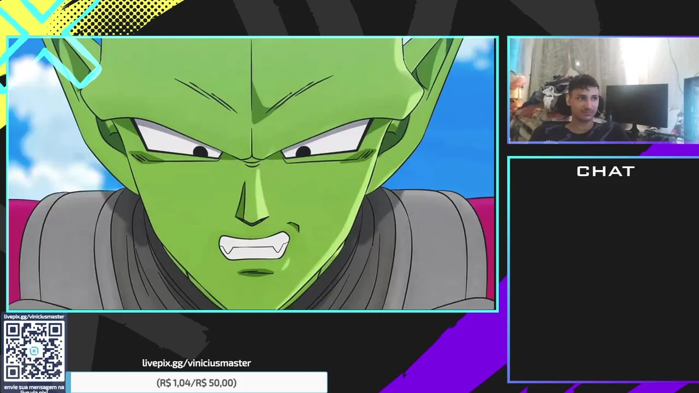This screenshot has height=393, width=699.
Task: Click the anime video player frame
Action: pyautogui.click(x=252, y=174)
